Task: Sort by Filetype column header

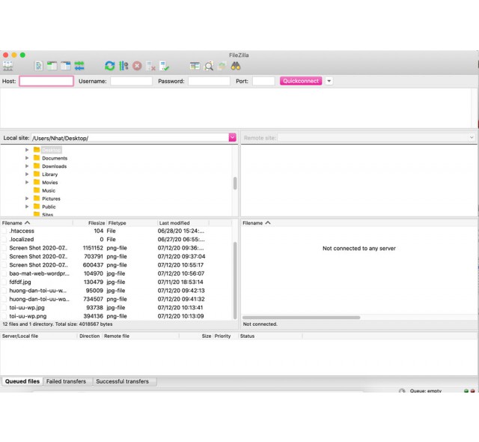Action: click(x=132, y=223)
